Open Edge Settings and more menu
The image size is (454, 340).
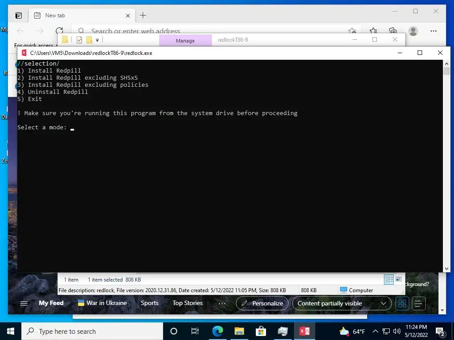(x=434, y=31)
